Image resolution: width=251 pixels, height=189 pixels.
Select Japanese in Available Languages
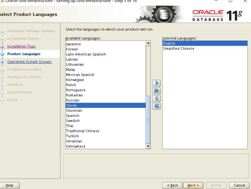(106, 44)
